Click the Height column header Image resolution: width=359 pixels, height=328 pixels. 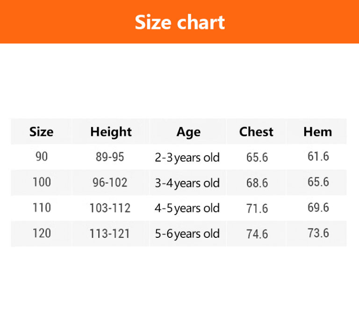coord(111,132)
